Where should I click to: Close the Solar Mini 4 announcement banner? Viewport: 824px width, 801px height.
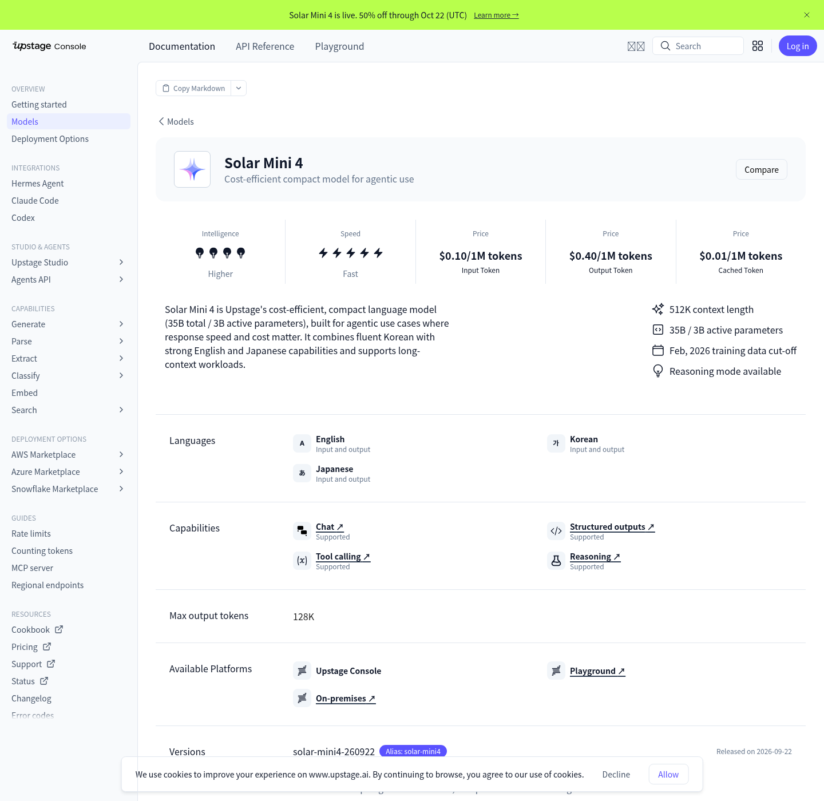(x=807, y=15)
